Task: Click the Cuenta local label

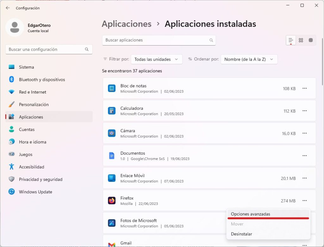Action: coord(38,31)
